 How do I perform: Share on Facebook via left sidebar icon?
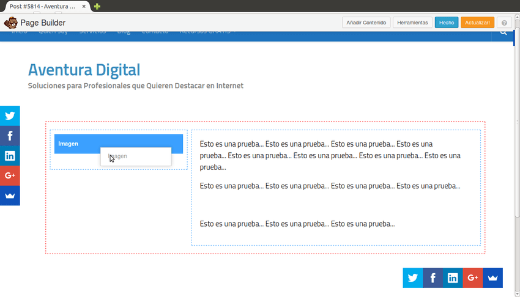coord(10,136)
